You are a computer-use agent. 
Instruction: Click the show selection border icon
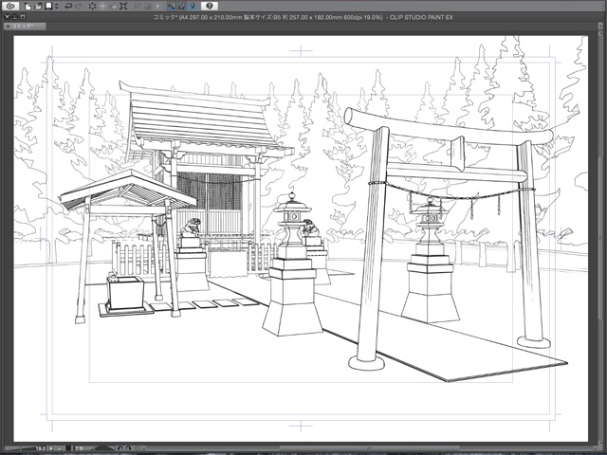[x=158, y=7]
